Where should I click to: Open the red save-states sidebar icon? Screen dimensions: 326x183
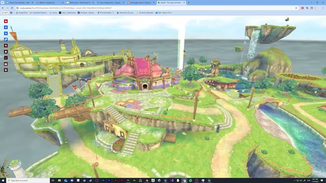pos(6,64)
